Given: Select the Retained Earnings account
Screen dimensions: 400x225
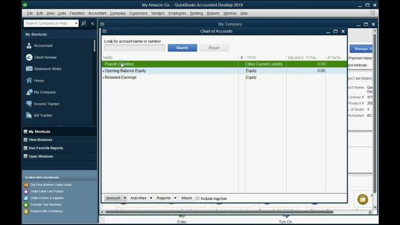Looking at the screenshot, I should click(x=224, y=77).
